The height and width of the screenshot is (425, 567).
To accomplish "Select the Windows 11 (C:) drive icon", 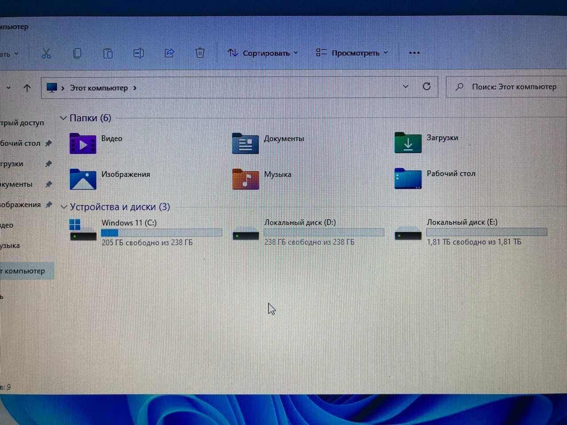I will pyautogui.click(x=83, y=230).
